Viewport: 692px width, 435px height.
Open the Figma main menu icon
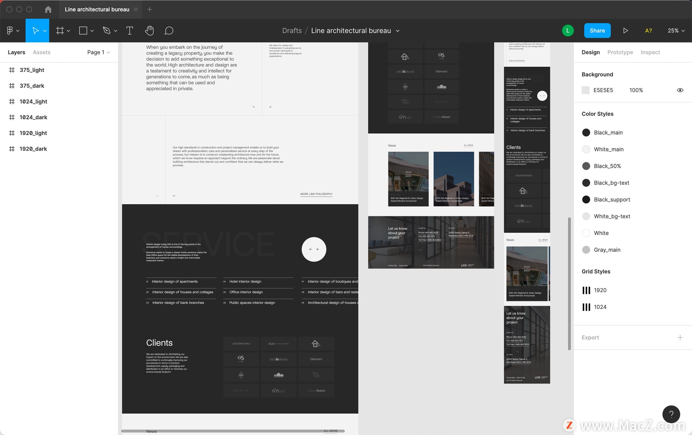tap(10, 31)
